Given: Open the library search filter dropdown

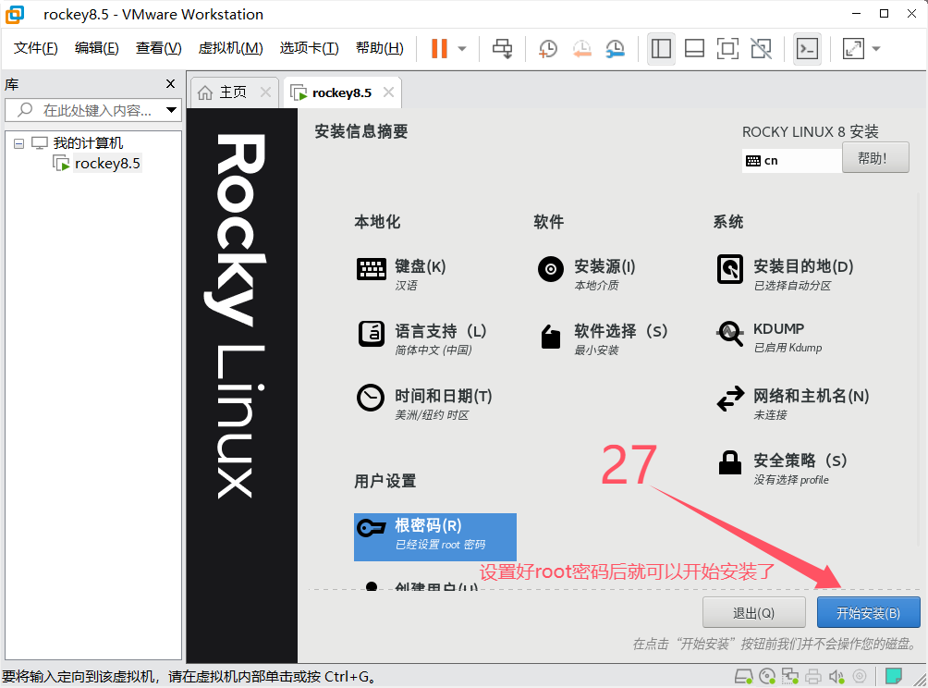Looking at the screenshot, I should tap(171, 110).
